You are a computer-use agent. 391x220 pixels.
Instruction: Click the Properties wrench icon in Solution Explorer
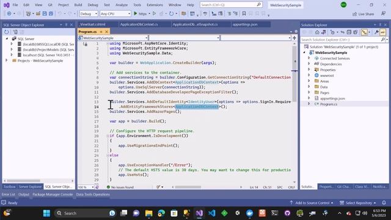376,32
